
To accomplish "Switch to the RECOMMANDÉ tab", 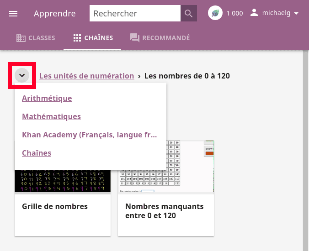I will tap(160, 38).
